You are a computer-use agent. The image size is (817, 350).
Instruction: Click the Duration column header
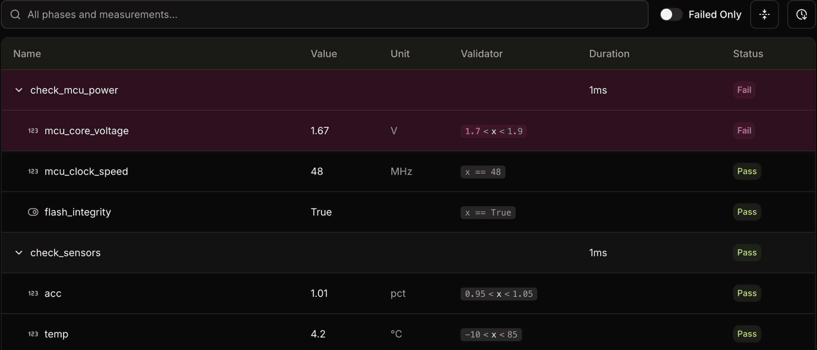tap(609, 54)
